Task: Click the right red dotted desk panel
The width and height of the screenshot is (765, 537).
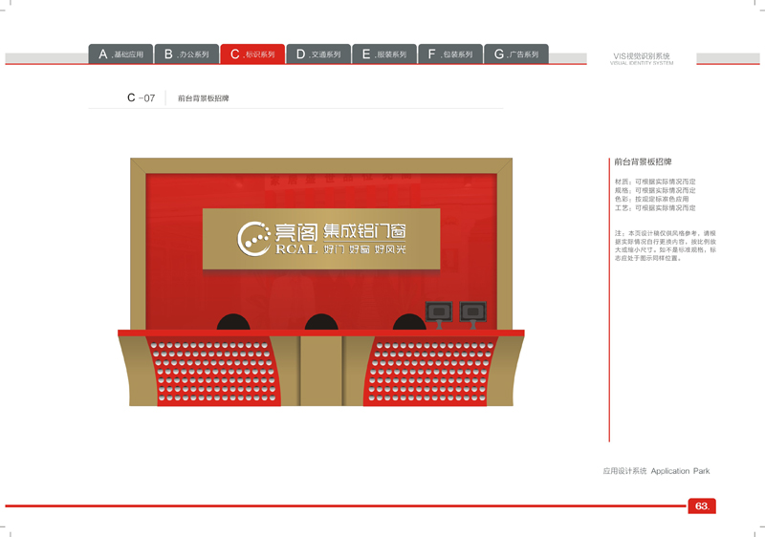Action: [430, 372]
